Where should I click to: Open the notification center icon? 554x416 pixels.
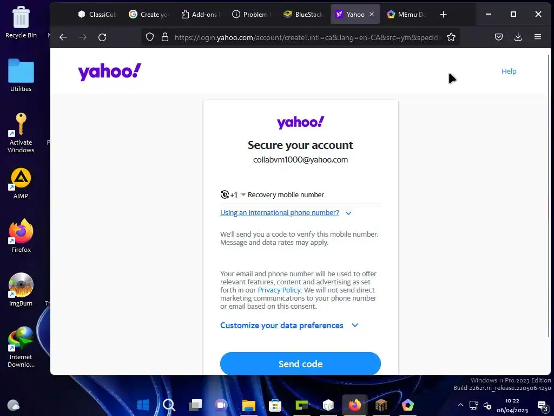pos(542,406)
